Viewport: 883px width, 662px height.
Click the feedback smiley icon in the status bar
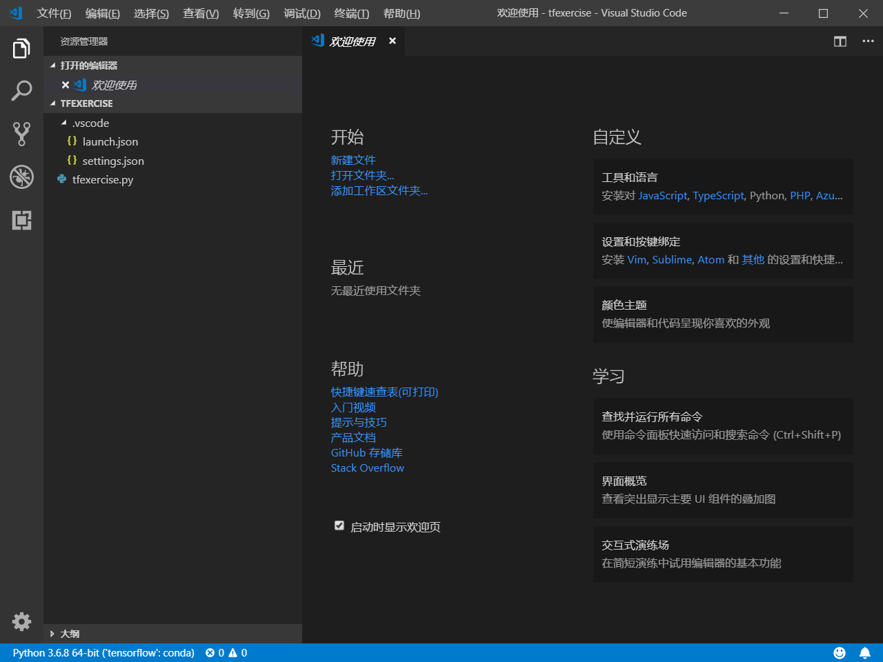[x=840, y=652]
